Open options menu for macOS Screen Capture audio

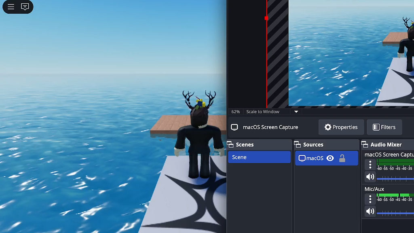pos(370,165)
